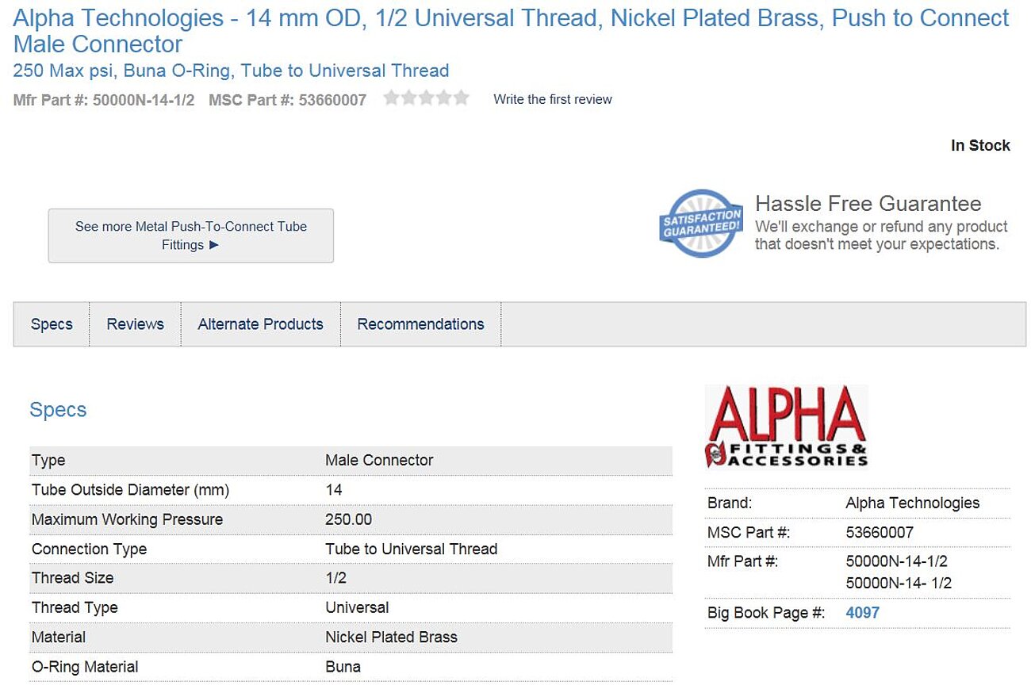
Task: Open Big Book page 4097 link
Action: click(863, 613)
